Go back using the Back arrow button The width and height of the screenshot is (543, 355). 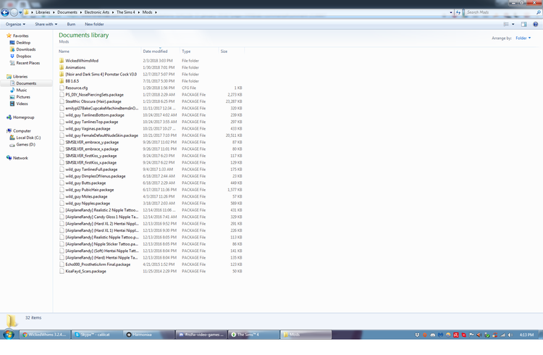[5, 12]
